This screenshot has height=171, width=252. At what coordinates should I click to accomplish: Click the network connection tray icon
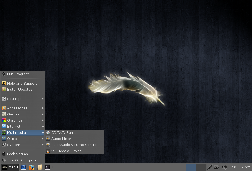pos(210,167)
